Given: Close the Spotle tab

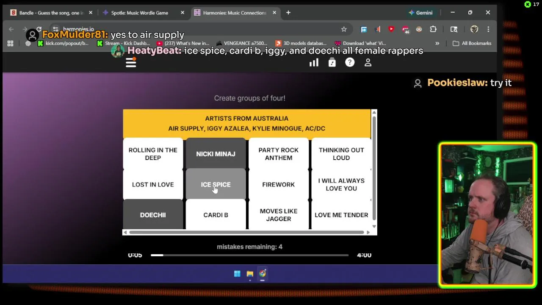Looking at the screenshot, I should pos(183,13).
